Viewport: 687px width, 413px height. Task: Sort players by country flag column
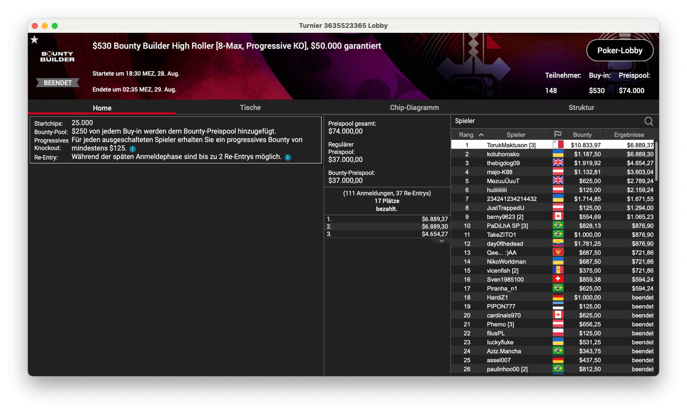(x=557, y=134)
